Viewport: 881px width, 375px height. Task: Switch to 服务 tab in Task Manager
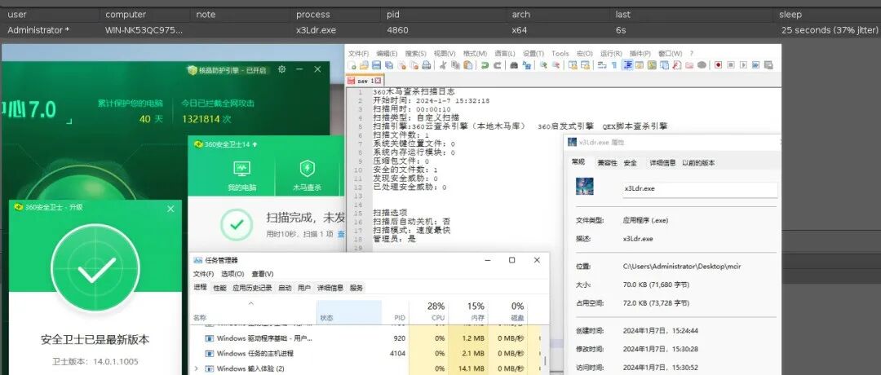click(x=356, y=288)
